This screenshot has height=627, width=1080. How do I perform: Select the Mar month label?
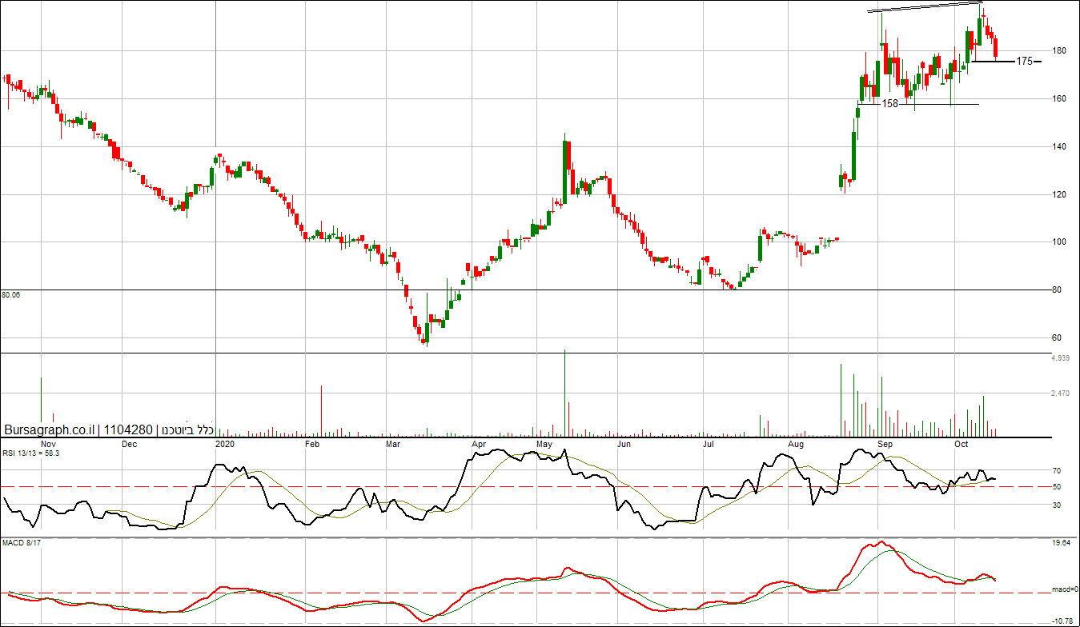(x=393, y=443)
